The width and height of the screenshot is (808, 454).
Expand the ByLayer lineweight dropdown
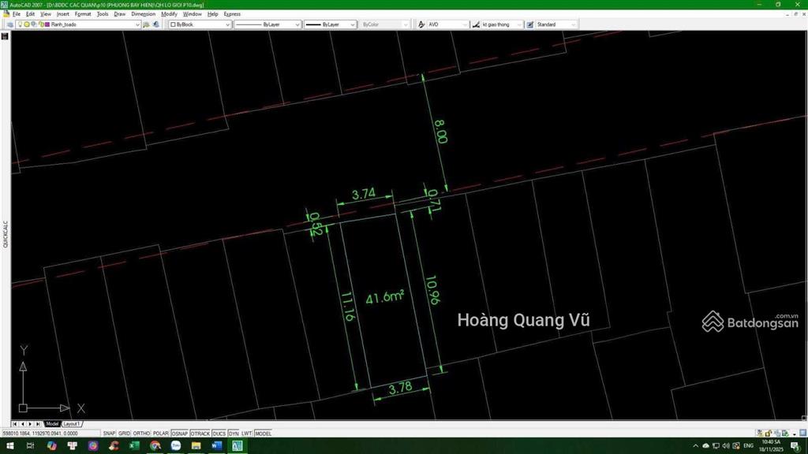(353, 24)
